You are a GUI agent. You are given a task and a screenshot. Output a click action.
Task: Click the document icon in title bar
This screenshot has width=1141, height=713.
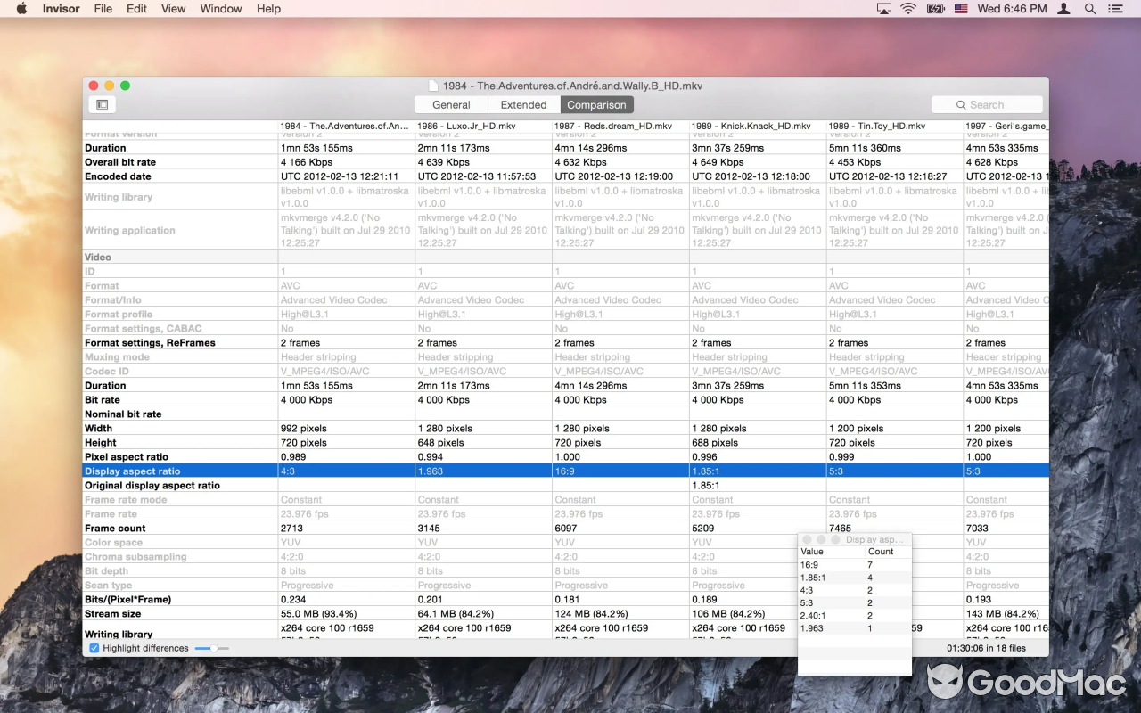pos(433,86)
